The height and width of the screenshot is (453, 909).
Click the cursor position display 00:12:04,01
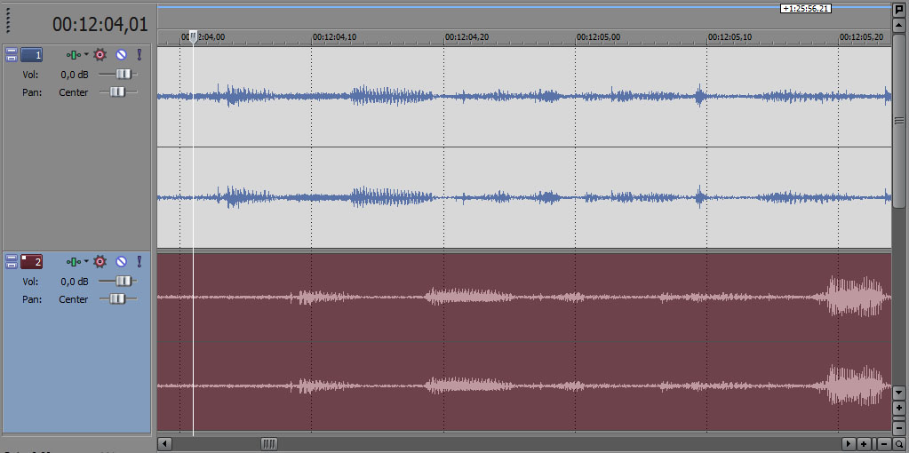point(100,24)
